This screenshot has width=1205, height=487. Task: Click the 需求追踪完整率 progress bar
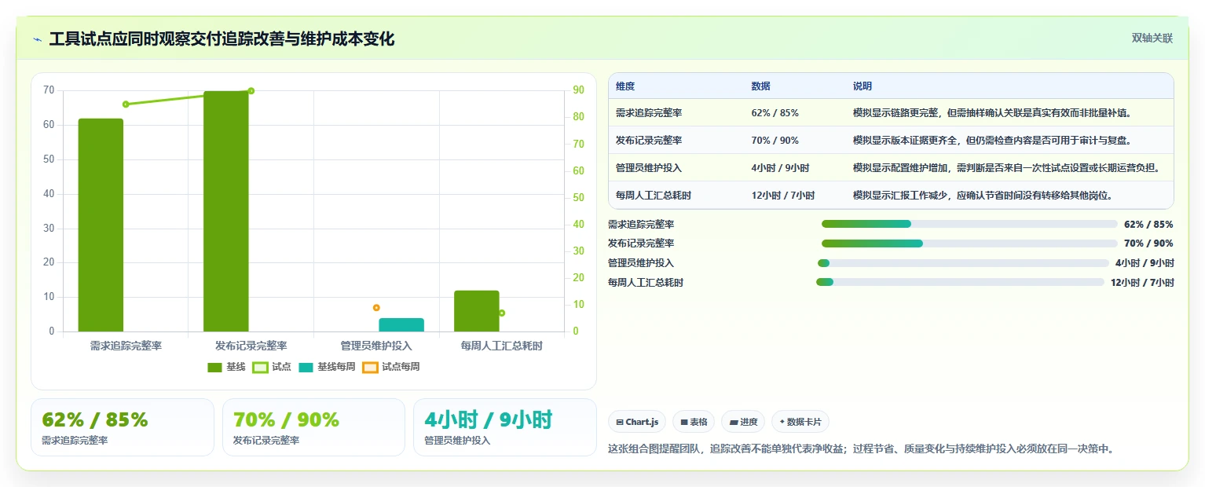(x=969, y=224)
